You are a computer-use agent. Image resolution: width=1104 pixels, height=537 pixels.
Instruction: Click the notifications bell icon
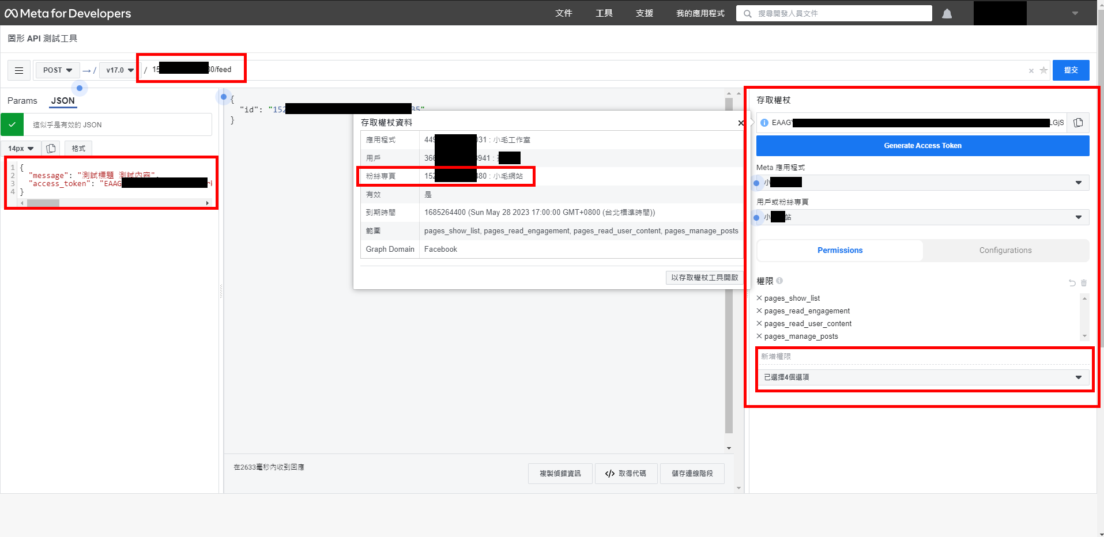[x=947, y=13]
